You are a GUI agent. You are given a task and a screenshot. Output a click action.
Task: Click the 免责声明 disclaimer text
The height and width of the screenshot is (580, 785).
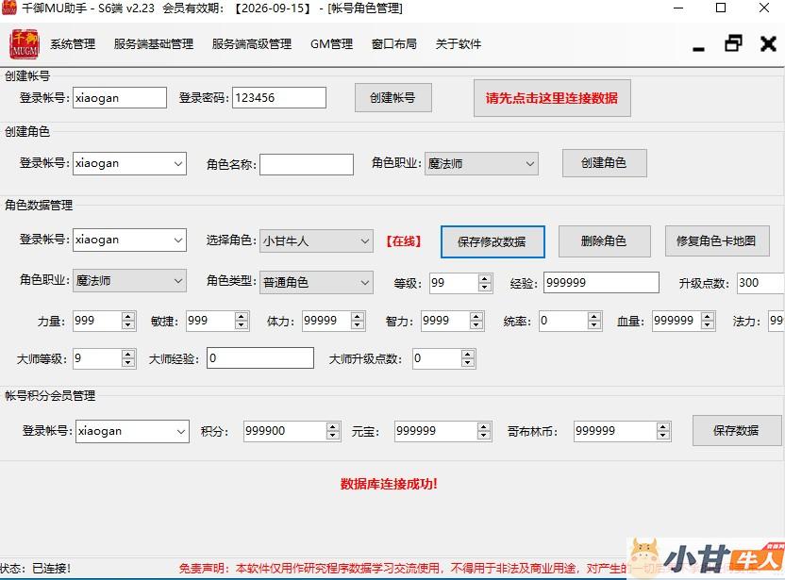point(403,569)
